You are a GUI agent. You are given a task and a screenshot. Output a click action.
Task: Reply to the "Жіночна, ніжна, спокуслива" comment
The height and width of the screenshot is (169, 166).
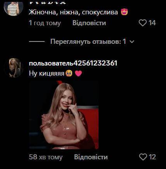(89, 23)
